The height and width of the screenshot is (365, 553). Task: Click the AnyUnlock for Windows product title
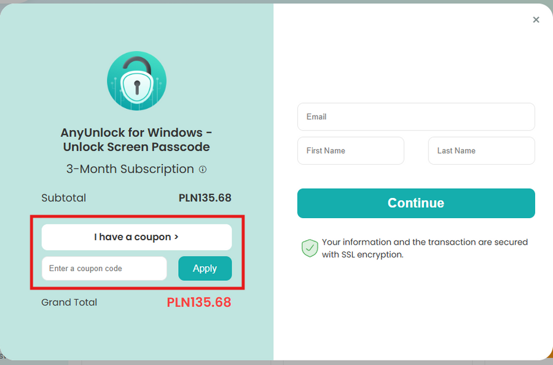coord(136,139)
